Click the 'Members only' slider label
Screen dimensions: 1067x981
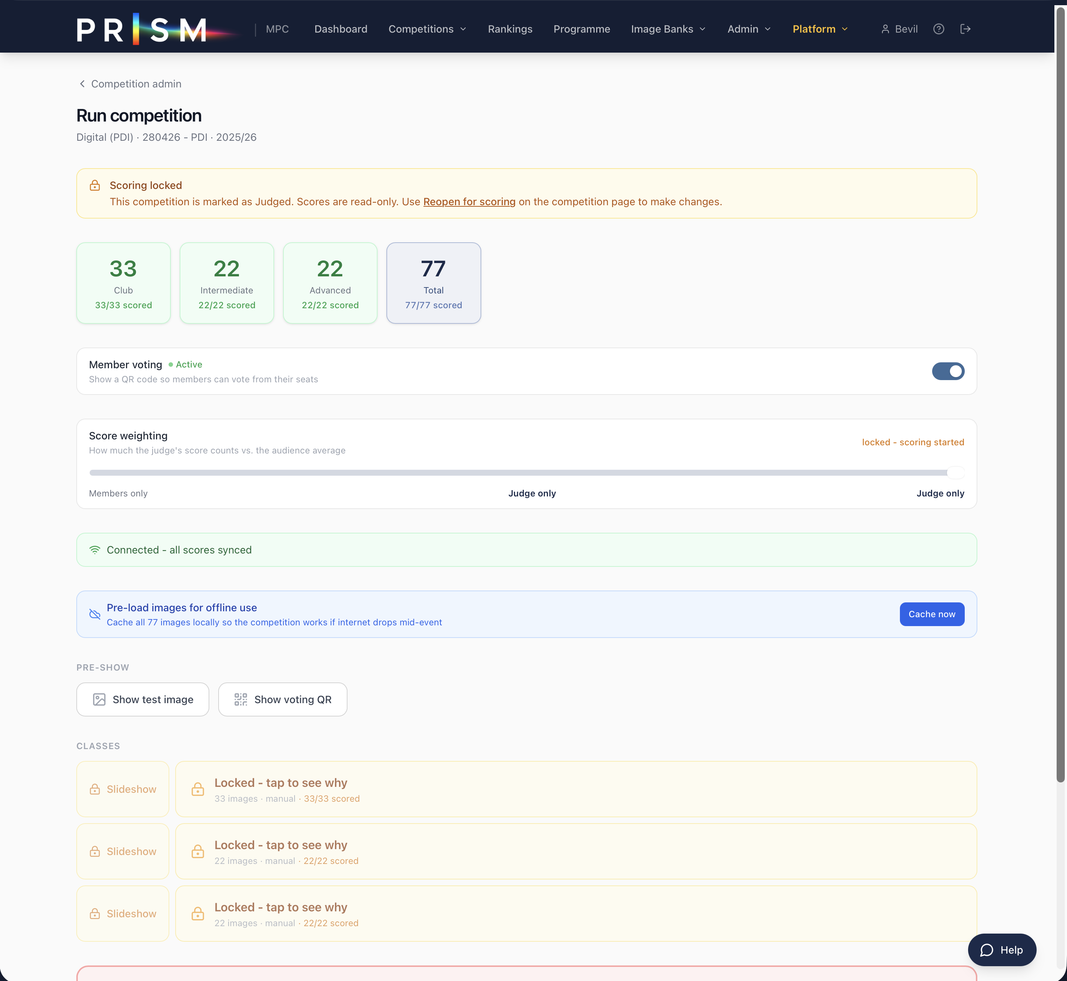[119, 493]
